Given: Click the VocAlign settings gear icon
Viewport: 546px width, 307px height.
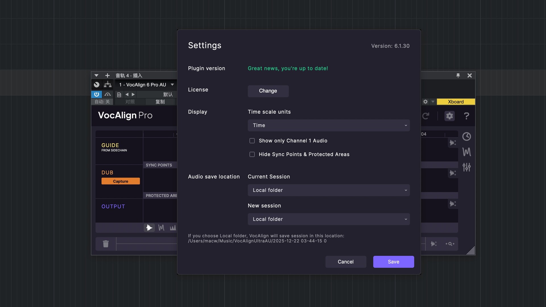Looking at the screenshot, I should (x=449, y=116).
